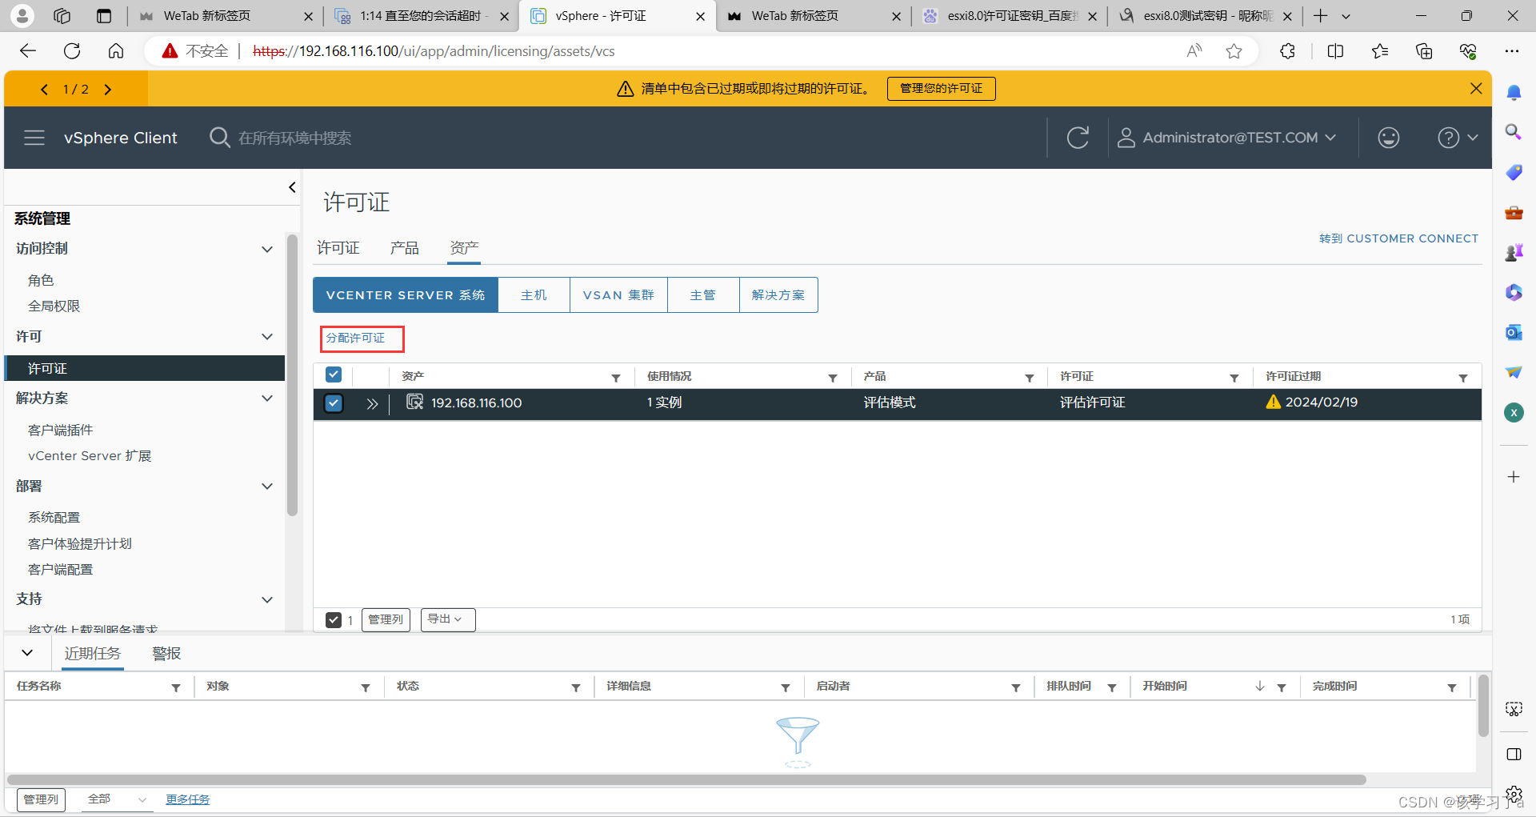Collapse the 解决方案 section

click(267, 398)
